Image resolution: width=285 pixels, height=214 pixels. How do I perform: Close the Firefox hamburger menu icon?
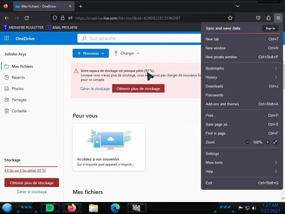point(278,18)
